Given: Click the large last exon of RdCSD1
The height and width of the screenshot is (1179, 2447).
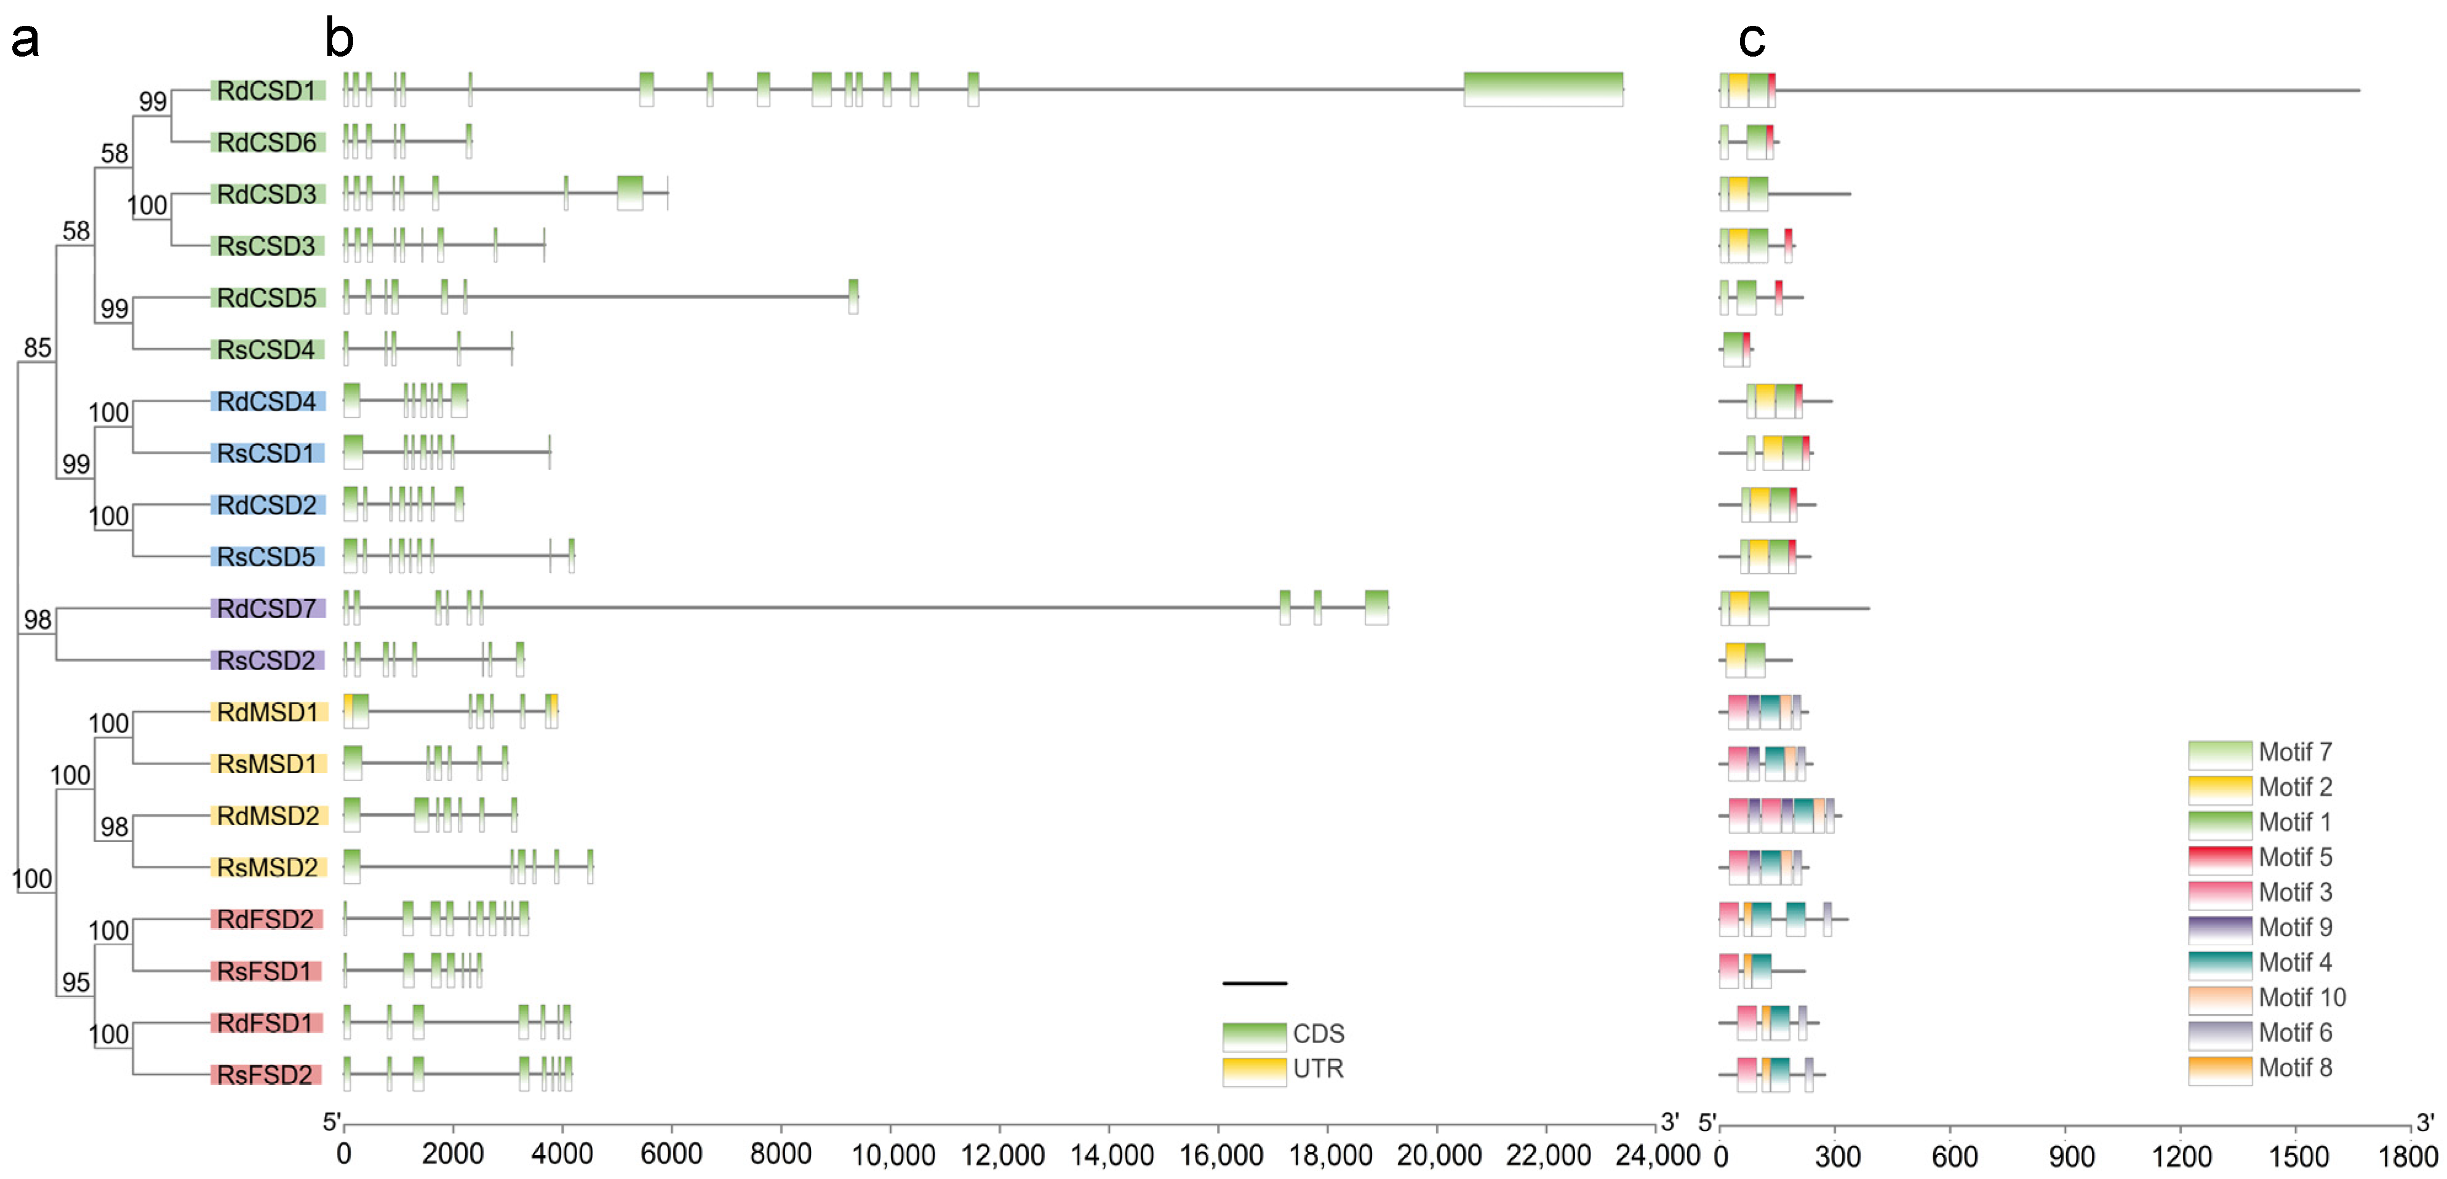Looking at the screenshot, I should 1543,89.
